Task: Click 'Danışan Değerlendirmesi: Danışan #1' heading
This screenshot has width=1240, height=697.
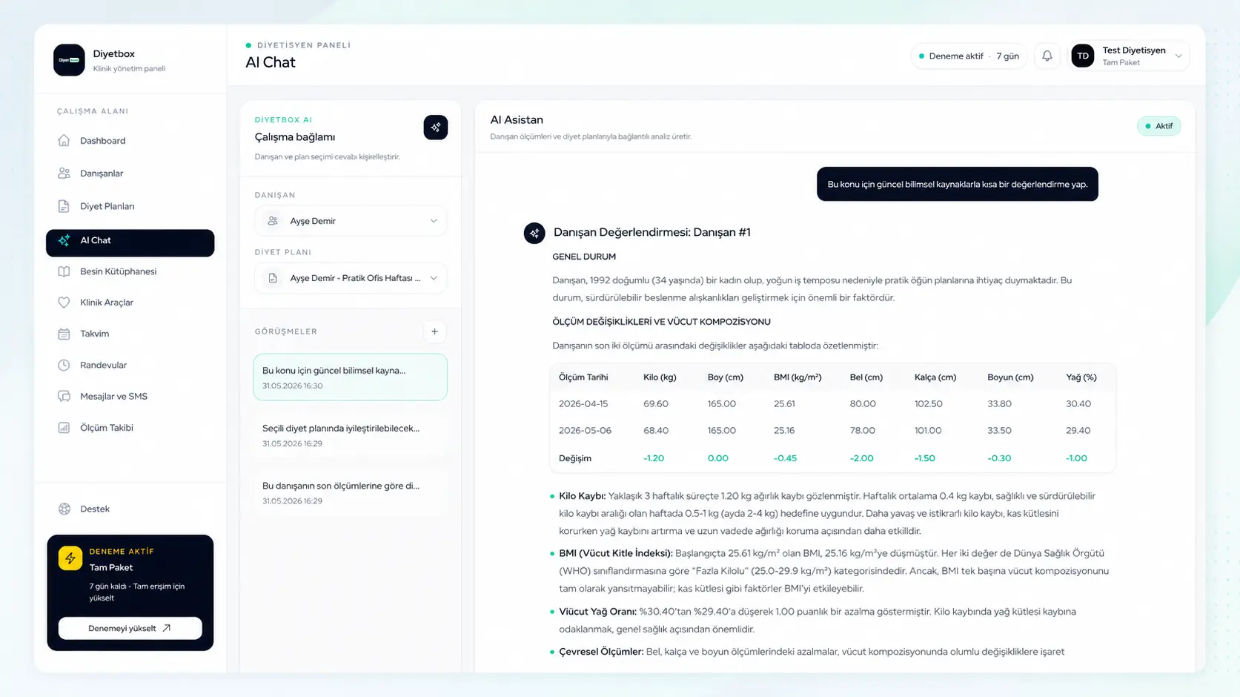Action: tap(652, 232)
